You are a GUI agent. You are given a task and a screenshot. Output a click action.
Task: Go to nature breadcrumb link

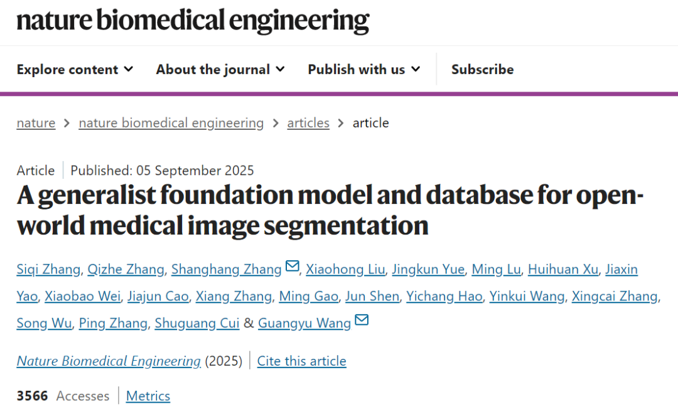coord(36,123)
